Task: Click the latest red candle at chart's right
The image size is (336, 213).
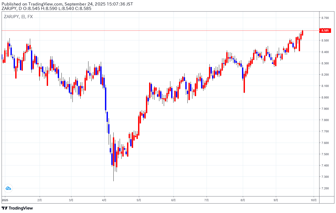Action: [302, 33]
